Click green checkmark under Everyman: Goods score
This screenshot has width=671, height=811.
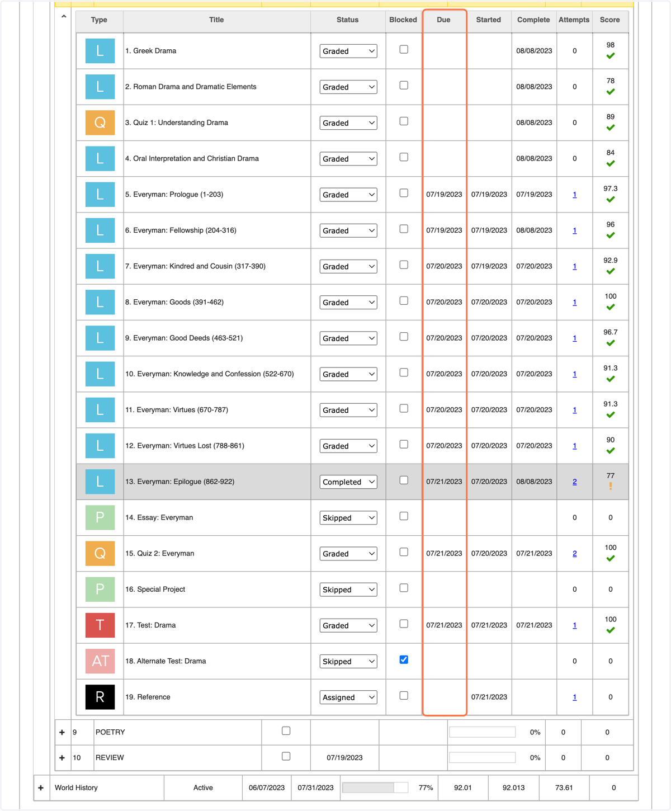click(x=611, y=307)
